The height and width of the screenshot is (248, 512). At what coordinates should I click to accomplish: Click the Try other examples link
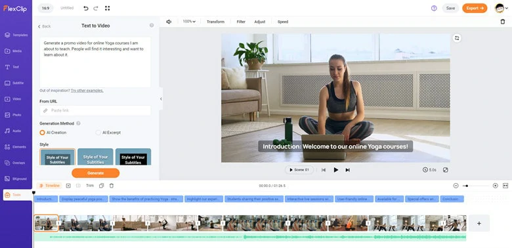click(87, 91)
